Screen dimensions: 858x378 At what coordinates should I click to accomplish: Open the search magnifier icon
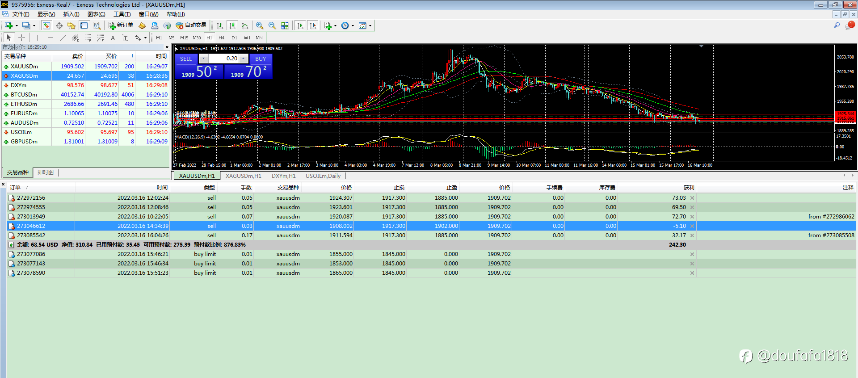coord(837,25)
